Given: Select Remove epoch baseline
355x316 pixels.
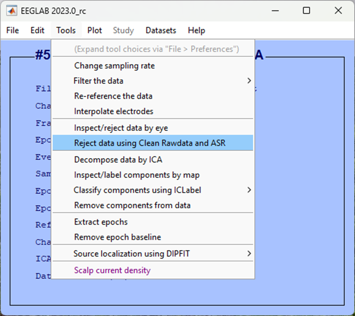Looking at the screenshot, I should [117, 237].
